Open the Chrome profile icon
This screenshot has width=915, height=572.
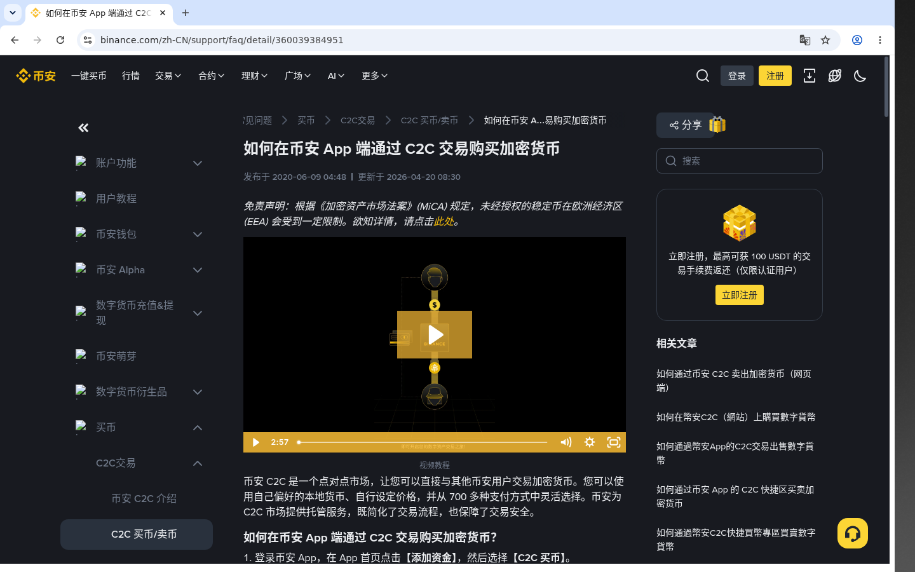[x=857, y=40]
